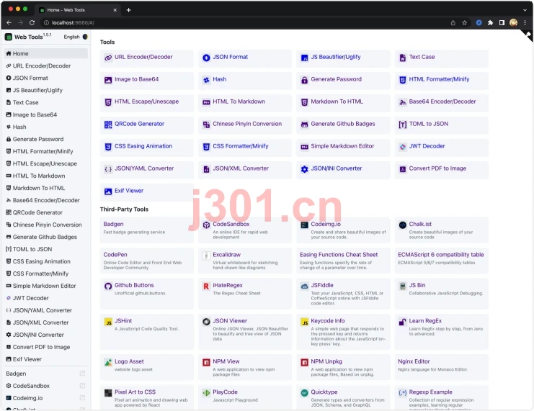Select Hash in the sidebar
This screenshot has width=534, height=411.
tap(45, 127)
